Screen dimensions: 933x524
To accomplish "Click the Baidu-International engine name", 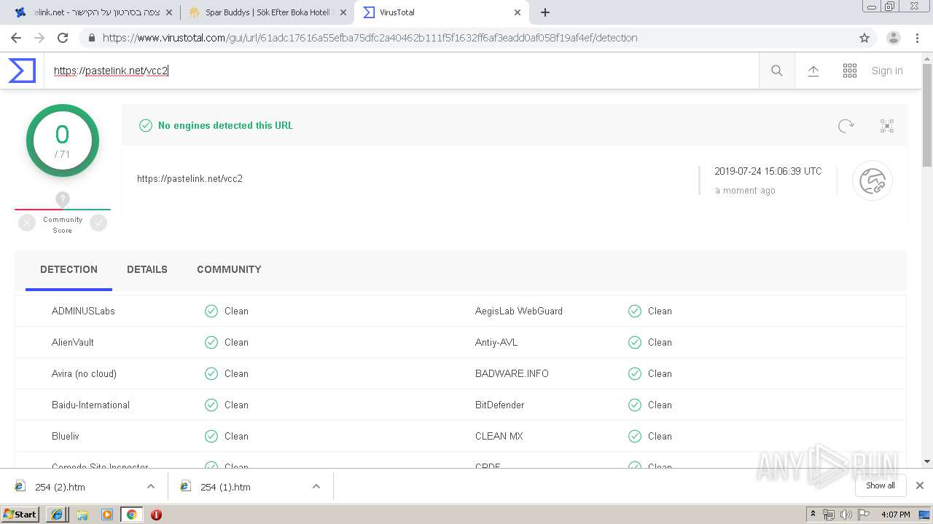I will click(x=90, y=405).
